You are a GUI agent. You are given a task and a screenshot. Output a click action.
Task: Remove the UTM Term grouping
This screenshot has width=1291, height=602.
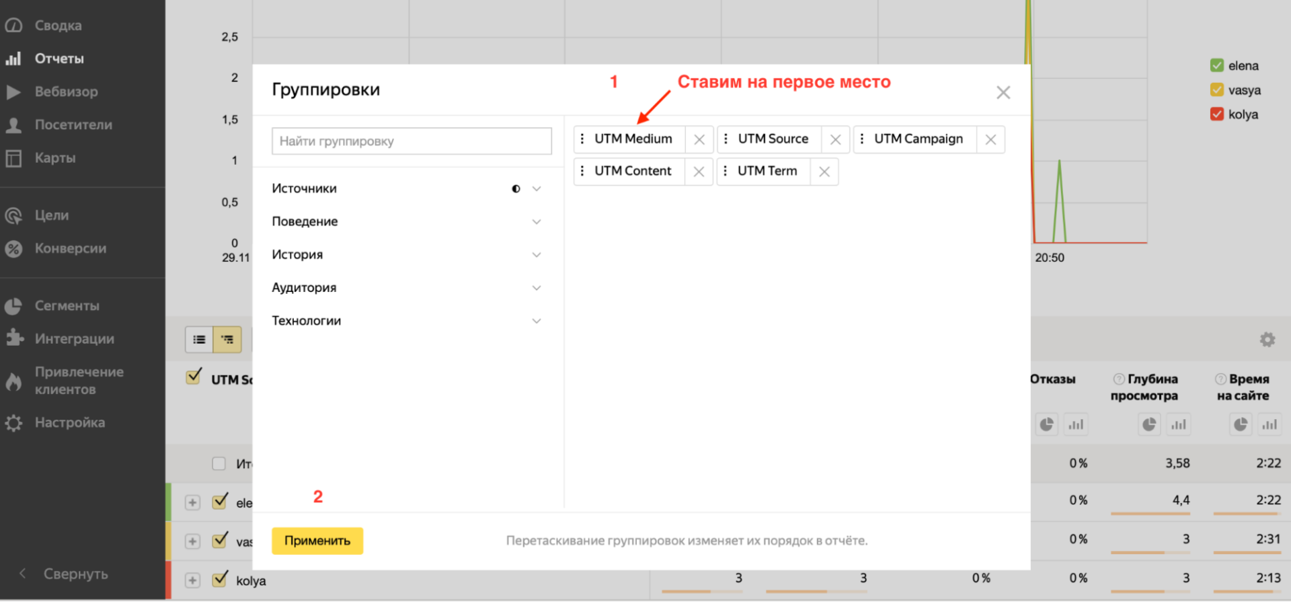(824, 172)
